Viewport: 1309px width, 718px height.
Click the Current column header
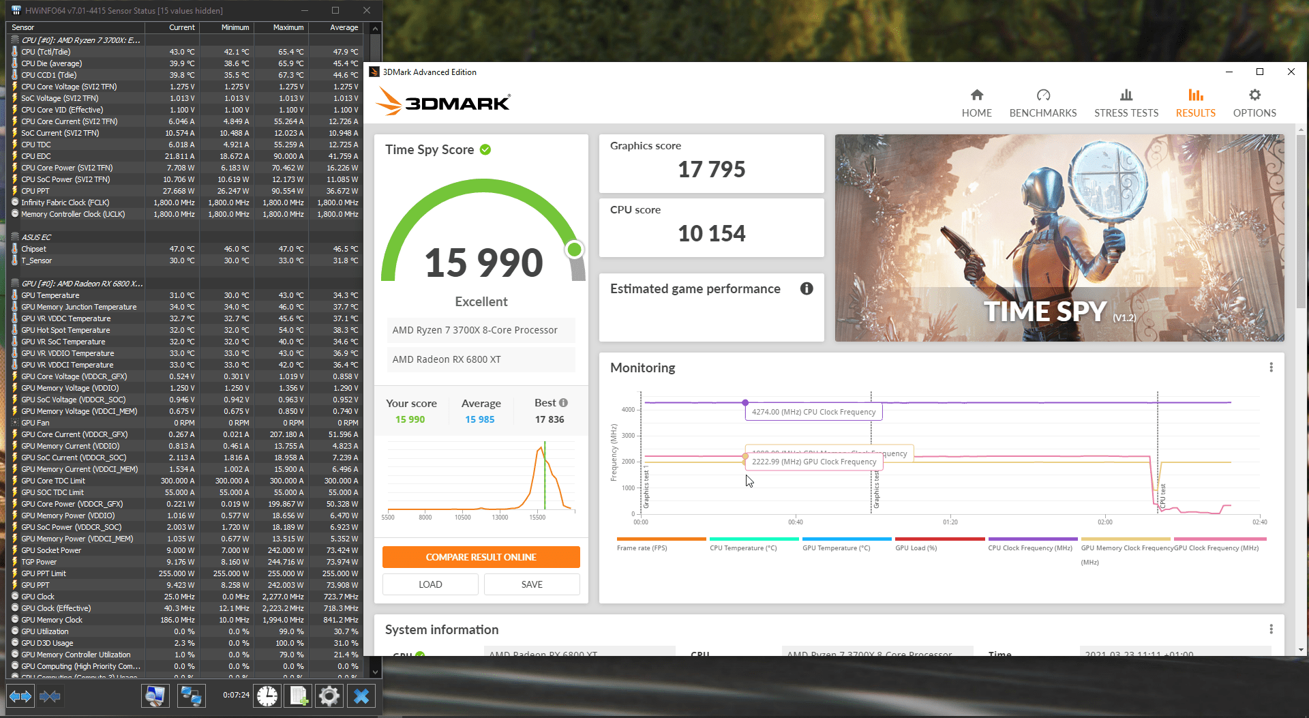click(x=172, y=27)
